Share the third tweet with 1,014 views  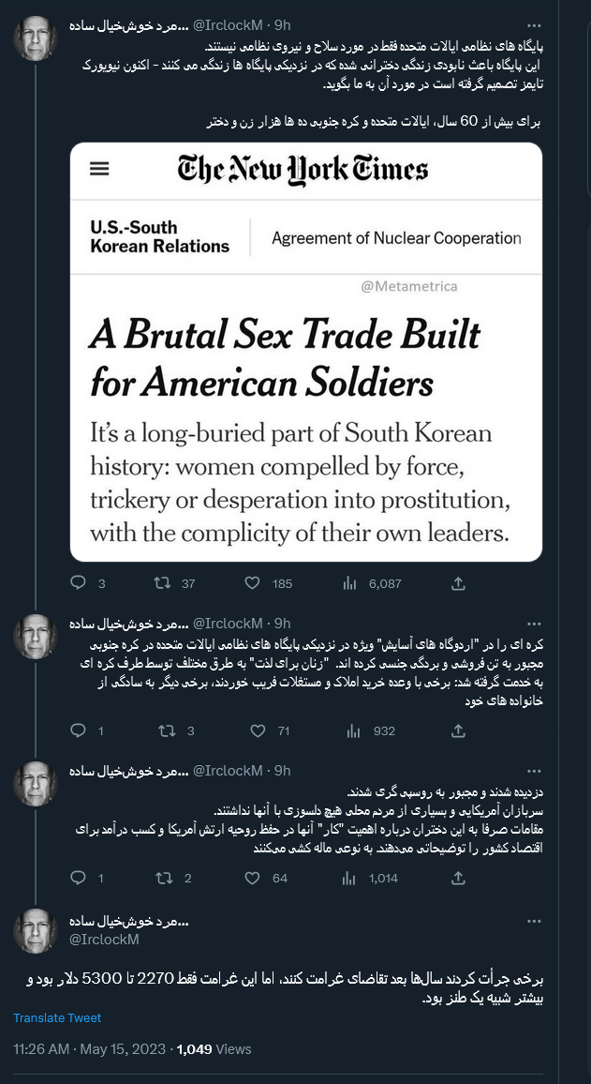click(x=458, y=878)
